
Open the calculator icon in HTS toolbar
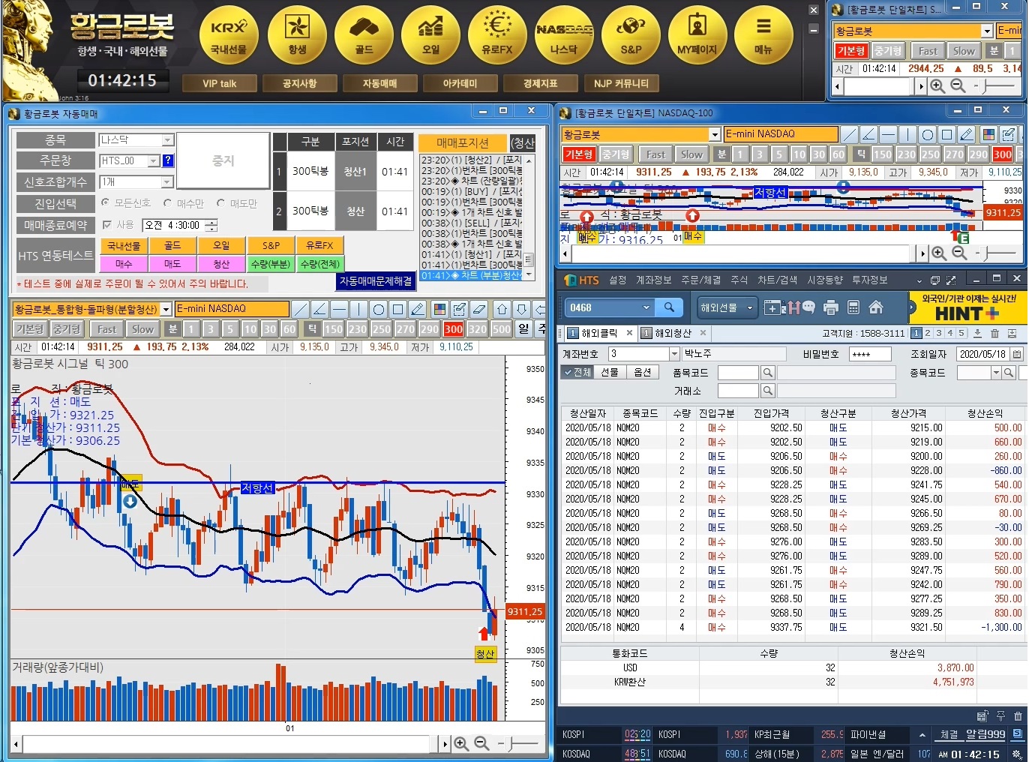853,307
